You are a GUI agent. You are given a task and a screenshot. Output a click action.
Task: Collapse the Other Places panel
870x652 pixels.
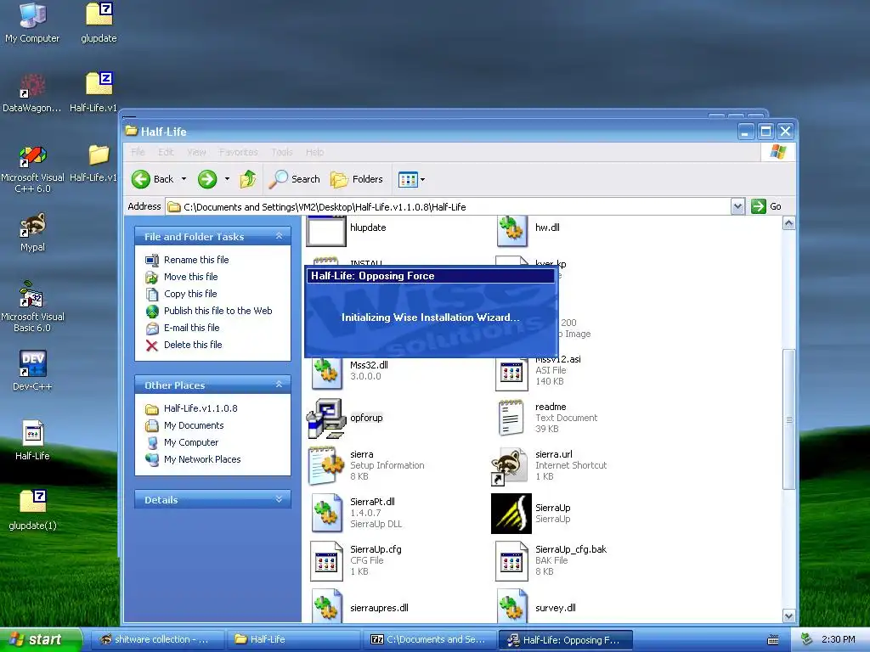pyautogui.click(x=279, y=385)
